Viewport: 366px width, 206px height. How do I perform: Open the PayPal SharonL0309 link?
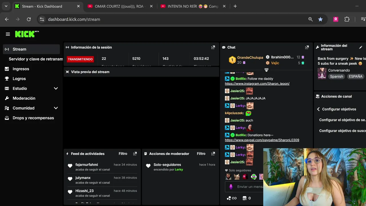262,140
